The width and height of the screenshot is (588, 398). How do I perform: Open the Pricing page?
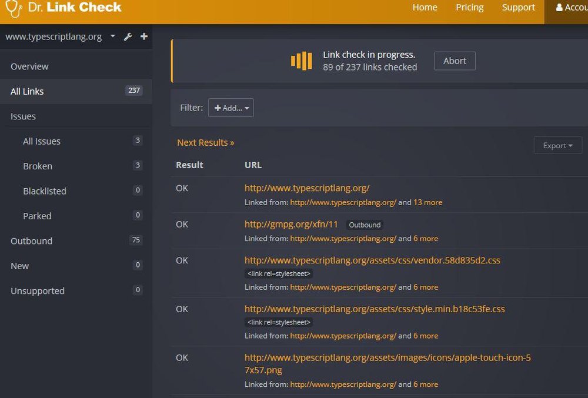(469, 8)
